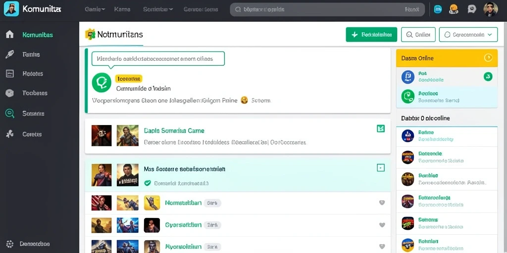
Task: Click the grey badge next to Gyorsatitian
Action: (212, 225)
